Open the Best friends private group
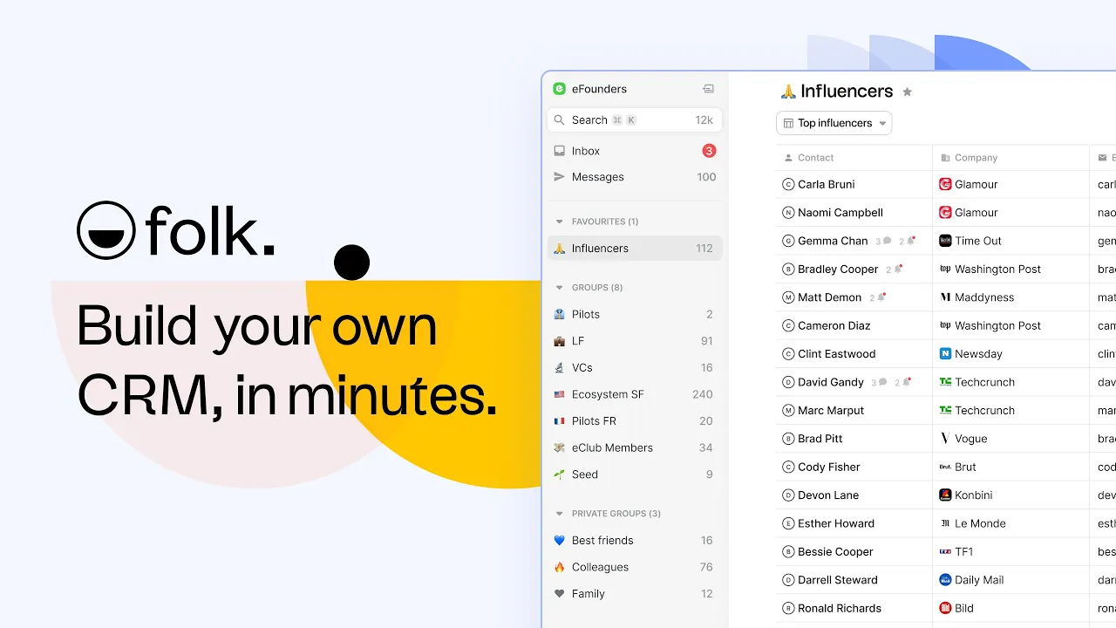Viewport: 1116px width, 628px height. [635, 541]
